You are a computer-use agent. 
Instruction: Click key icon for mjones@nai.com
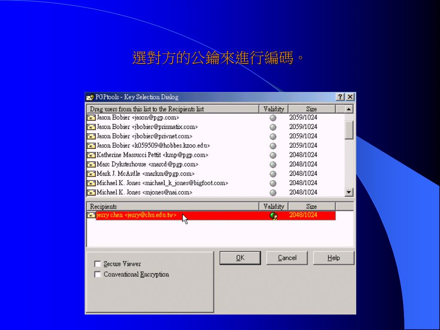tap(91, 192)
